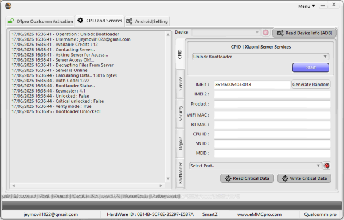Click the red port refresh icon
The image size is (344, 220).
click(x=326, y=166)
